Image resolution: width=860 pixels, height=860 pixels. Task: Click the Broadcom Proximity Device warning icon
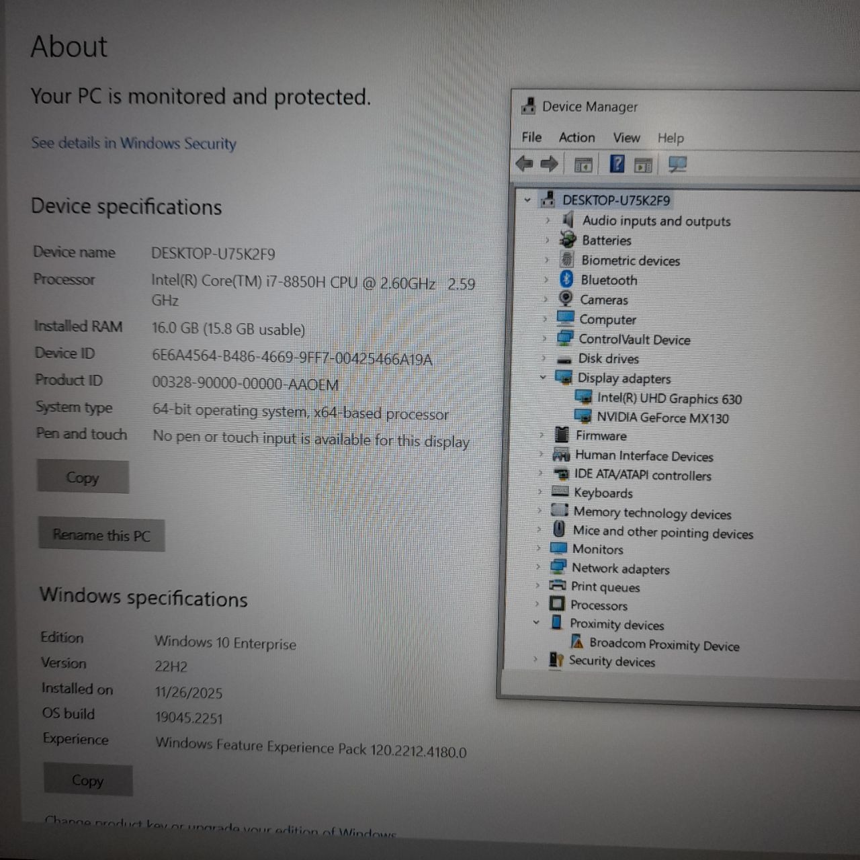click(x=576, y=642)
